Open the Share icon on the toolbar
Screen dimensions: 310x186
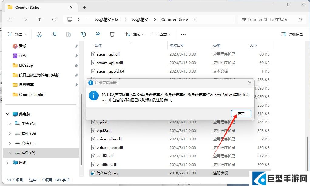pos(97,34)
